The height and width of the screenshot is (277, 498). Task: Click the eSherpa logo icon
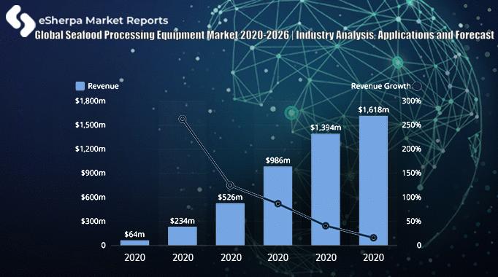[20, 20]
